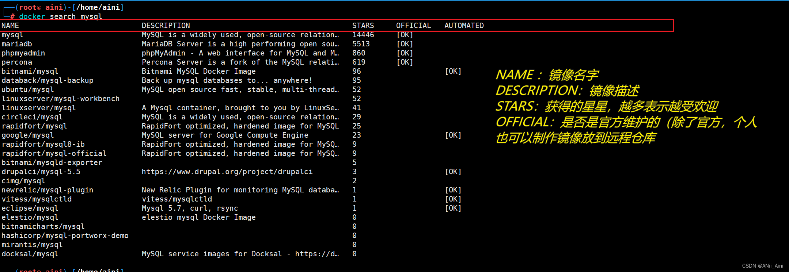This screenshot has height=272, width=789.
Task: Click the ubuntu/mysql image name
Action: coord(28,89)
